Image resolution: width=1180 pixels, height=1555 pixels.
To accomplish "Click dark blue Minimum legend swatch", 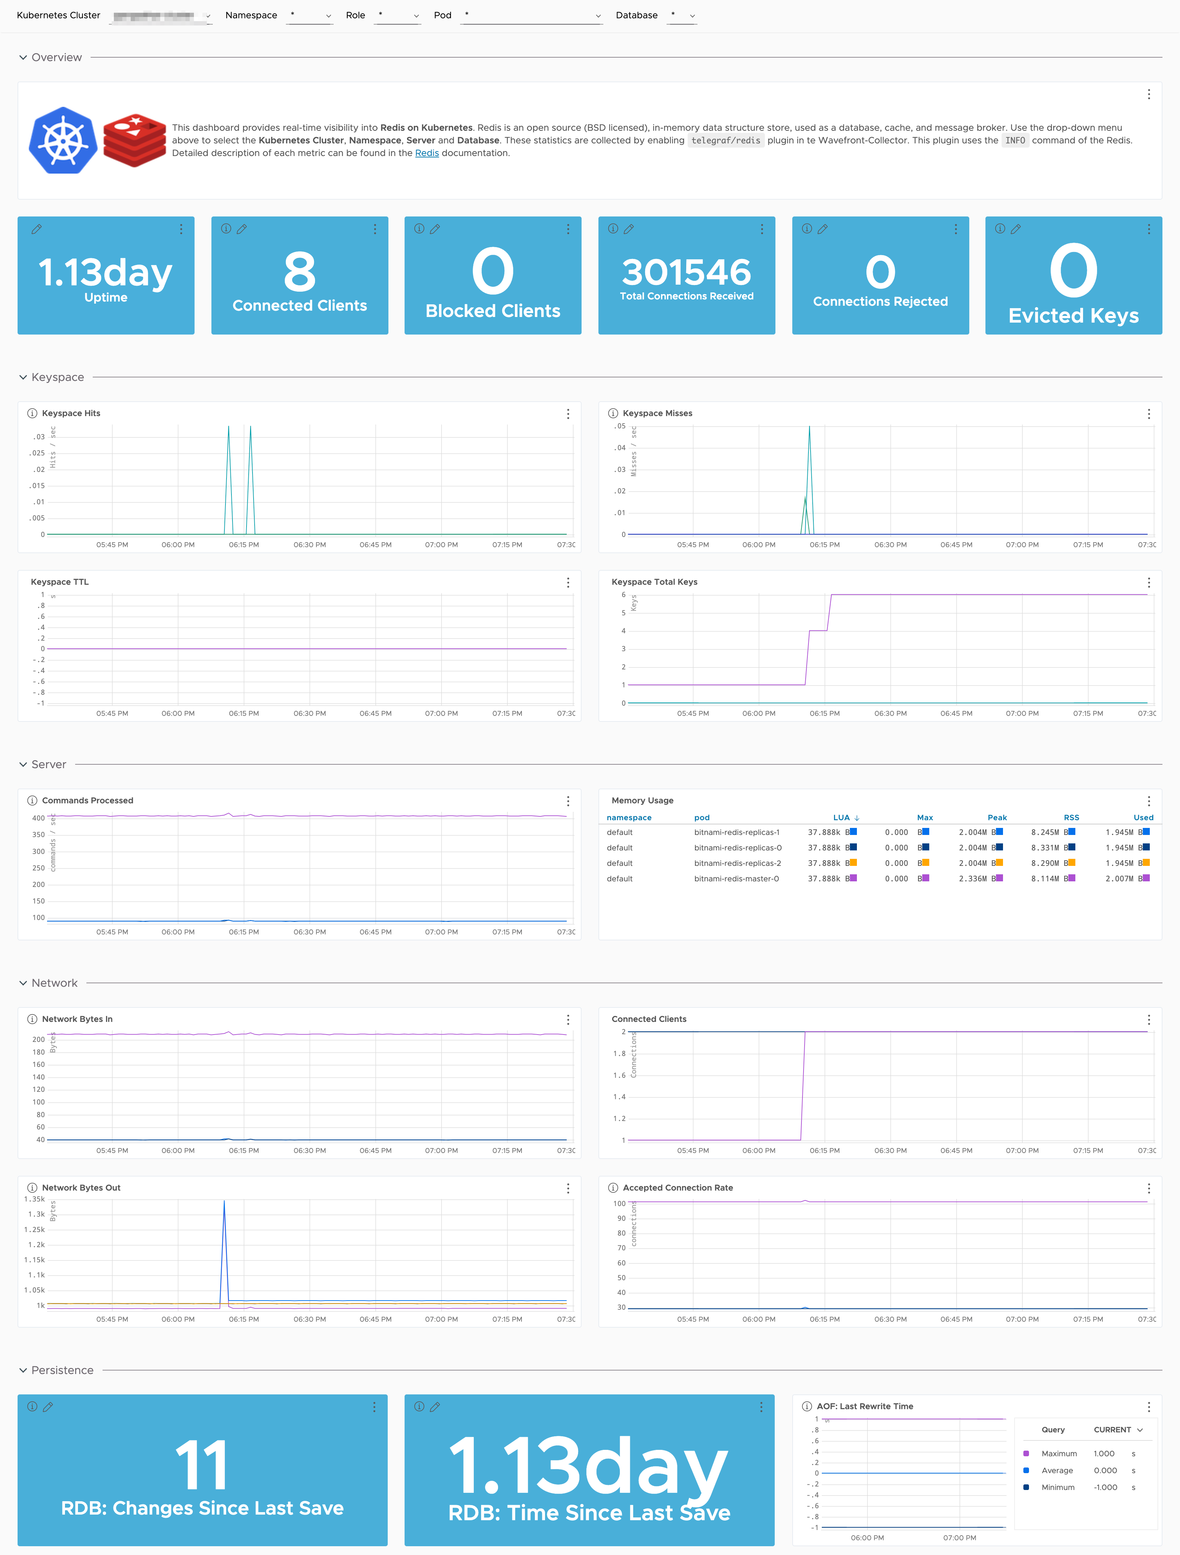I will pyautogui.click(x=1026, y=1488).
